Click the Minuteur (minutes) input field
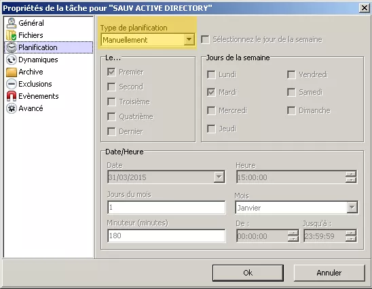Screen dimensions: 372x289 click(x=166, y=236)
